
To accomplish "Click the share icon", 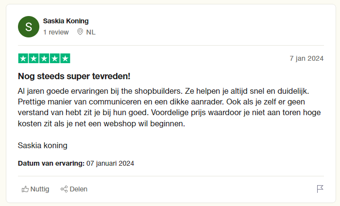I will (64, 189).
